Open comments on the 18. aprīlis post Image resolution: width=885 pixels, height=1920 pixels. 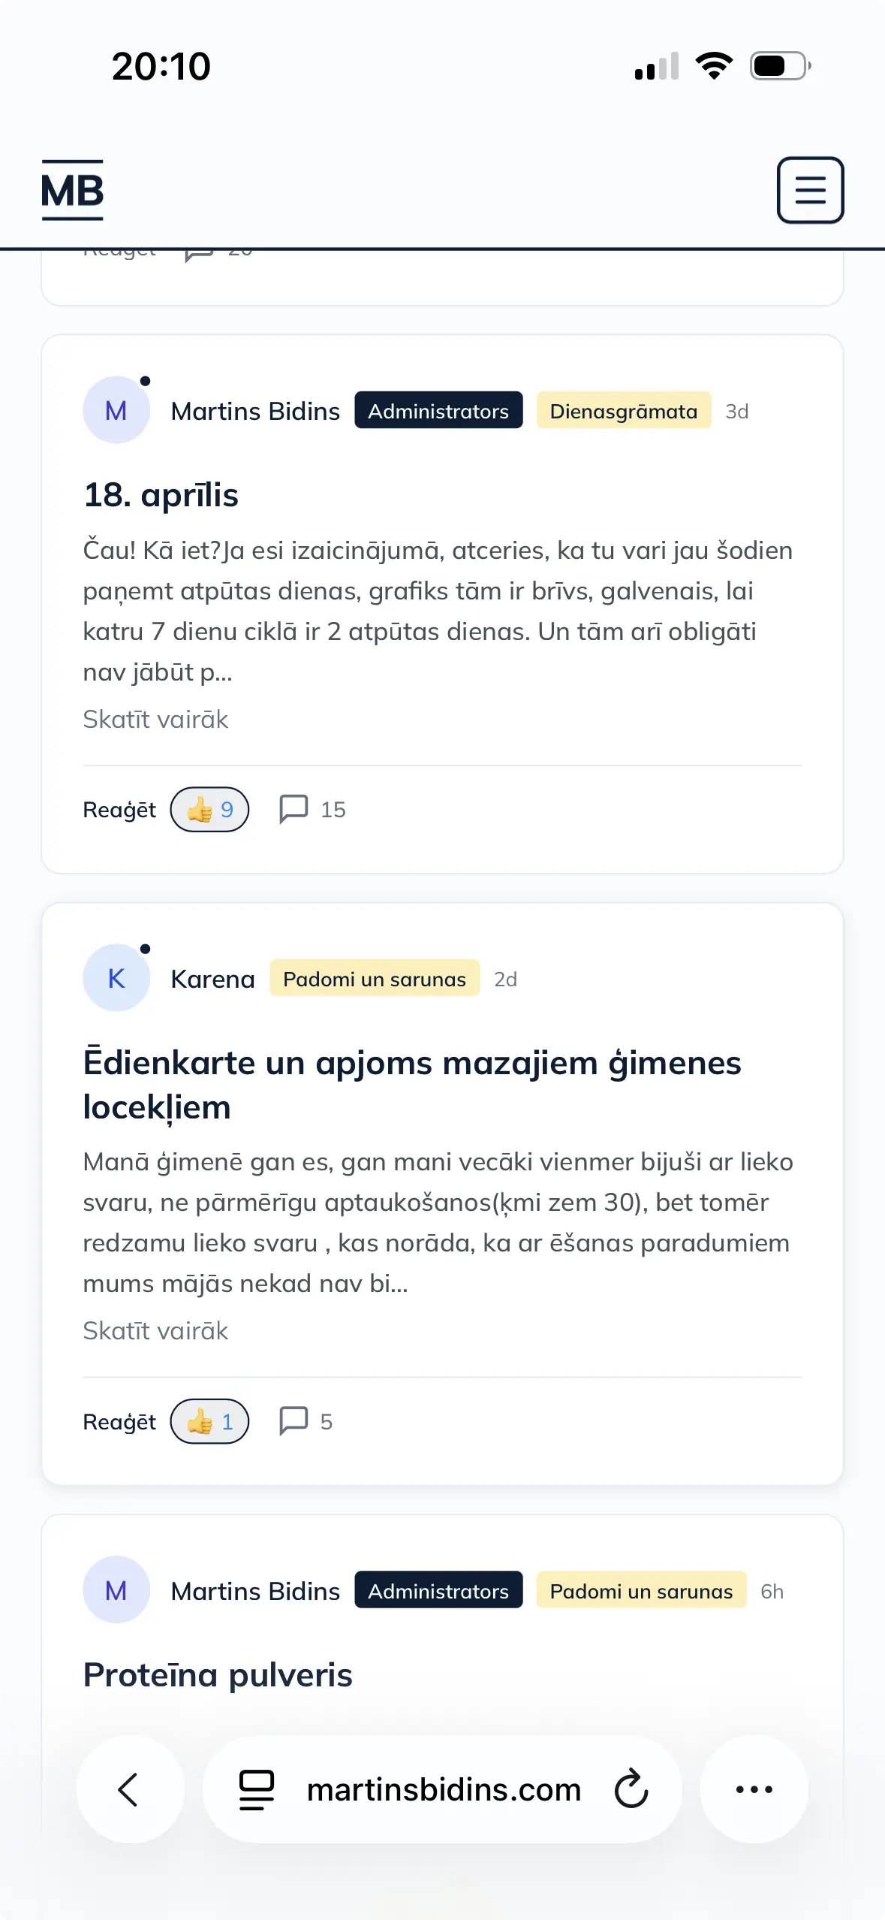click(x=312, y=810)
